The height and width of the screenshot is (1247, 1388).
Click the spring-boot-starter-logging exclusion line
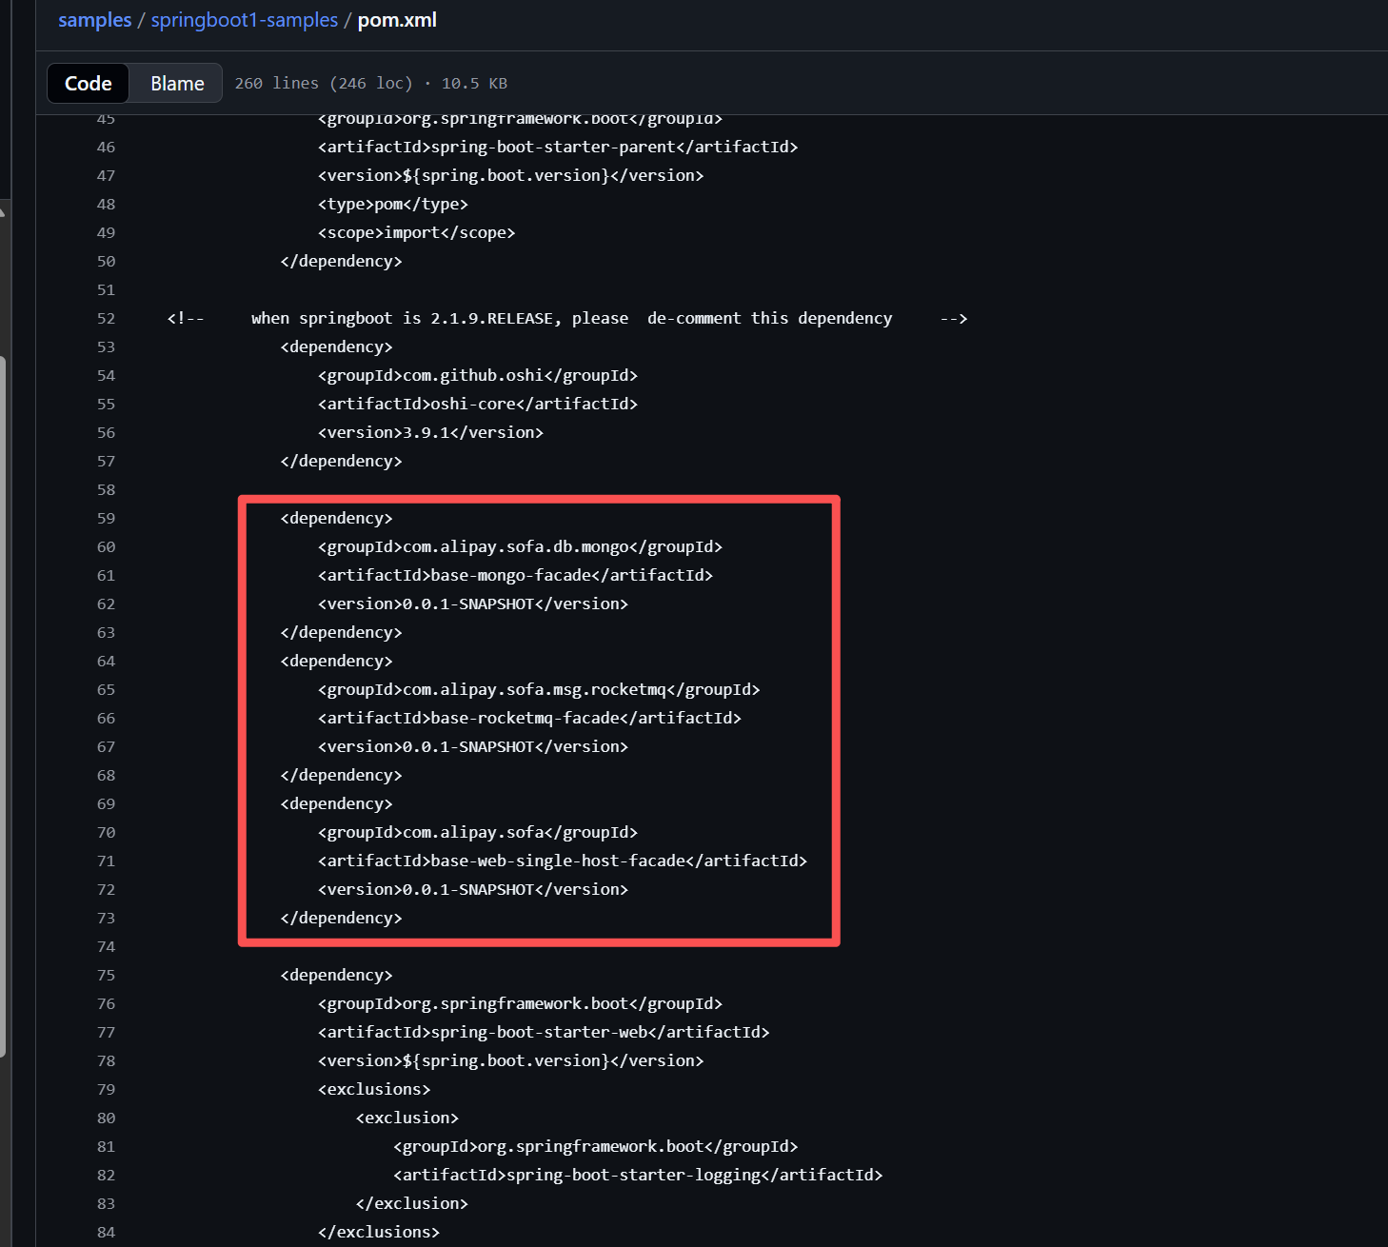[638, 1176]
